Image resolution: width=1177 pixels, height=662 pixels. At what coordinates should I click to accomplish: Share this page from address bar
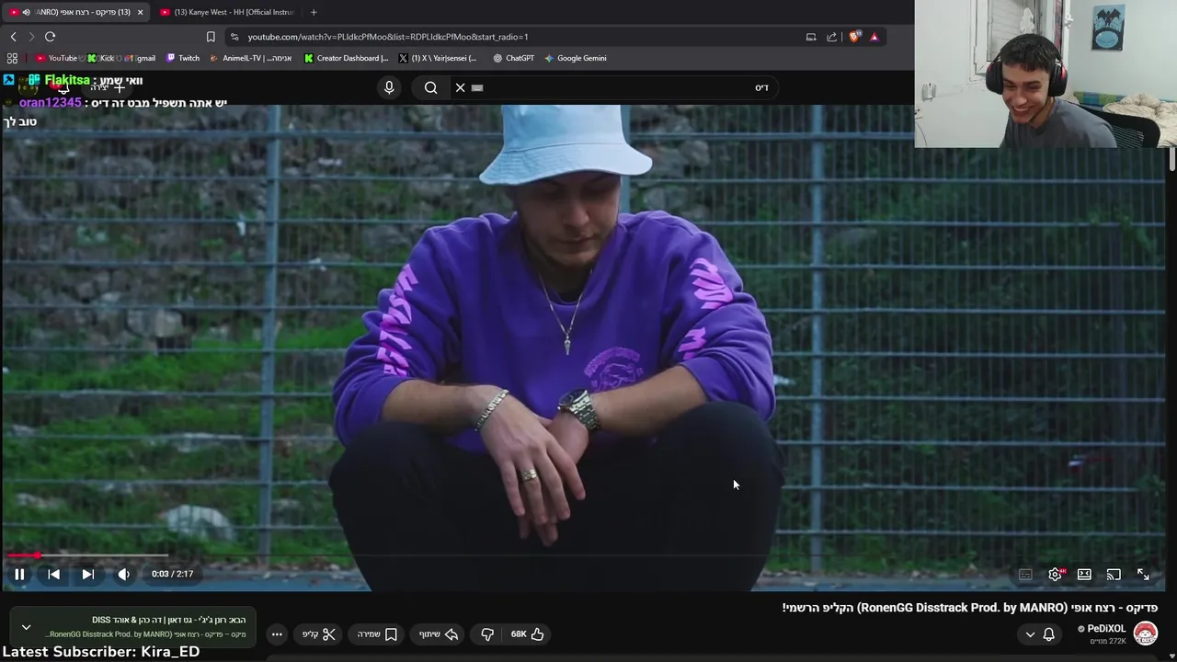(831, 37)
